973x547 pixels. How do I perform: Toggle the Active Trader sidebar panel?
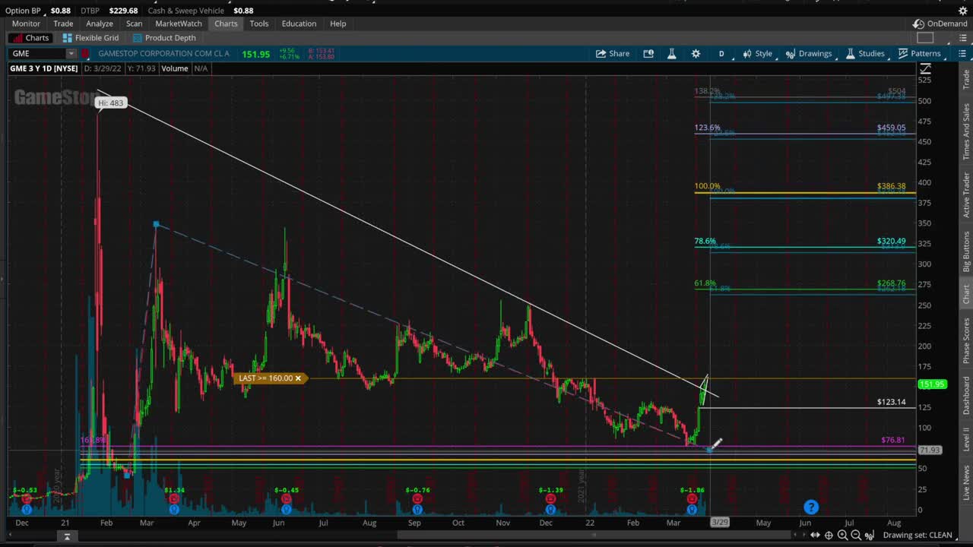click(x=966, y=194)
